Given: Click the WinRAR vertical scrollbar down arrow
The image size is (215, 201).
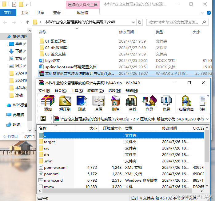Looking at the screenshot, I should [x=207, y=185].
